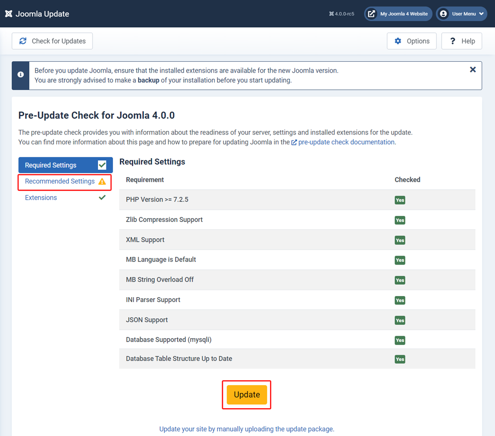Click the Help question mark icon
The width and height of the screenshot is (495, 436).
452,41
